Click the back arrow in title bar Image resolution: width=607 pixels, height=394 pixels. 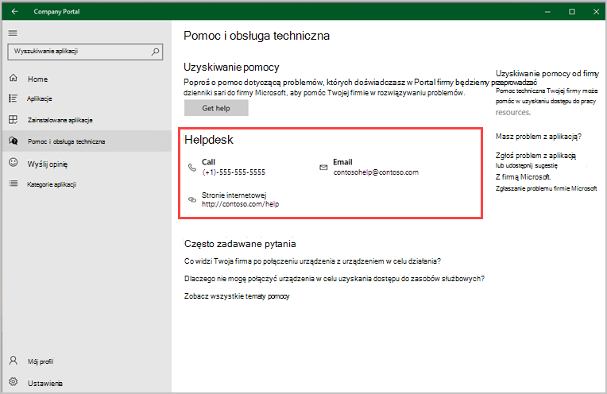pos(15,12)
